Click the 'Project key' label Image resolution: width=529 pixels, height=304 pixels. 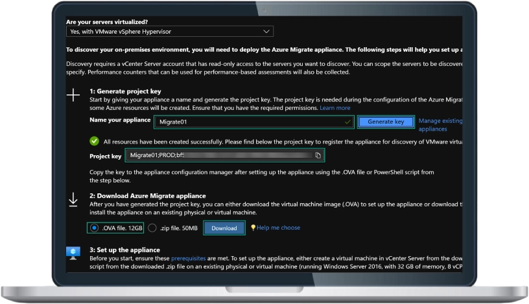tap(105, 157)
